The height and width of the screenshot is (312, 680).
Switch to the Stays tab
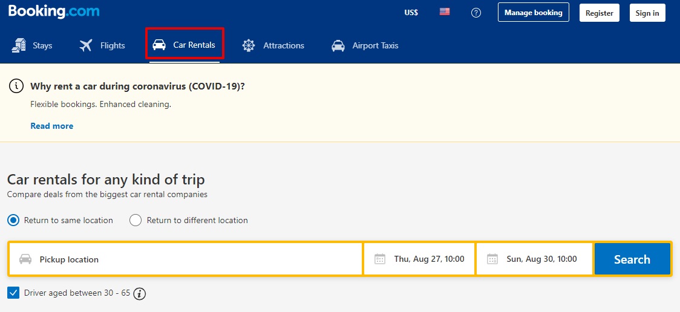coord(32,45)
